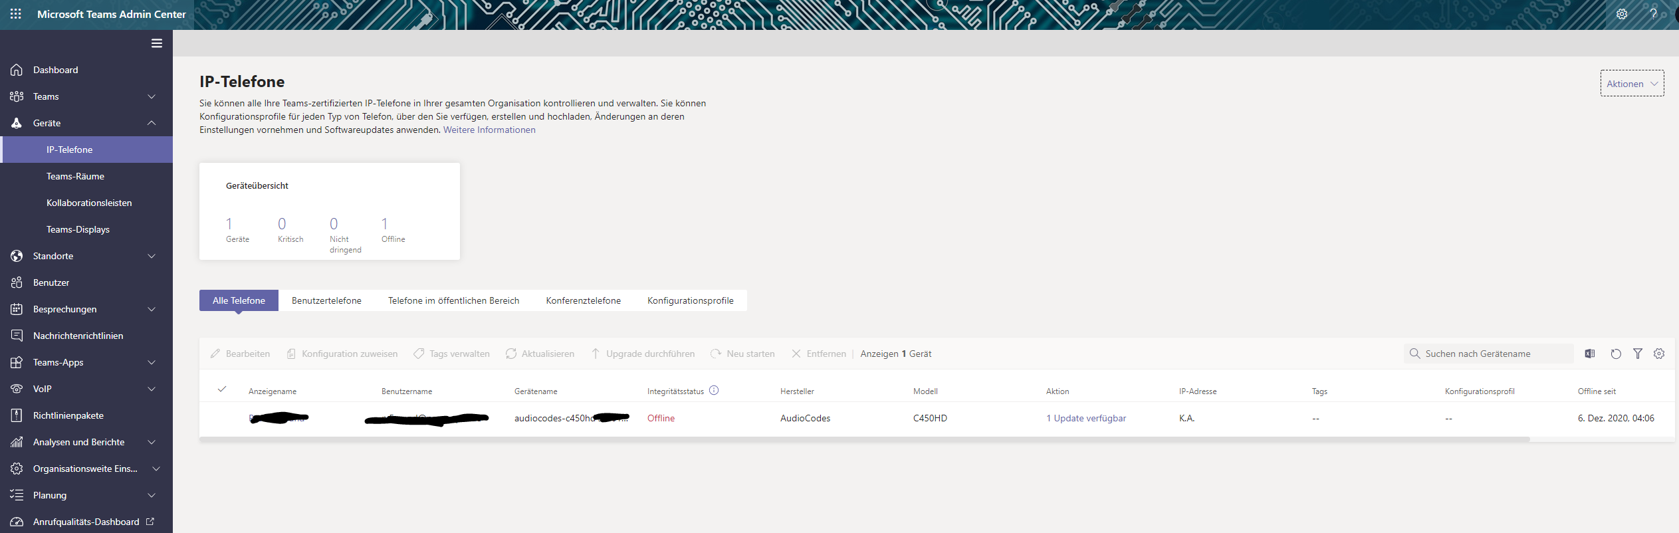
Task: Click the Nicht dringend count 0
Action: coord(334,224)
